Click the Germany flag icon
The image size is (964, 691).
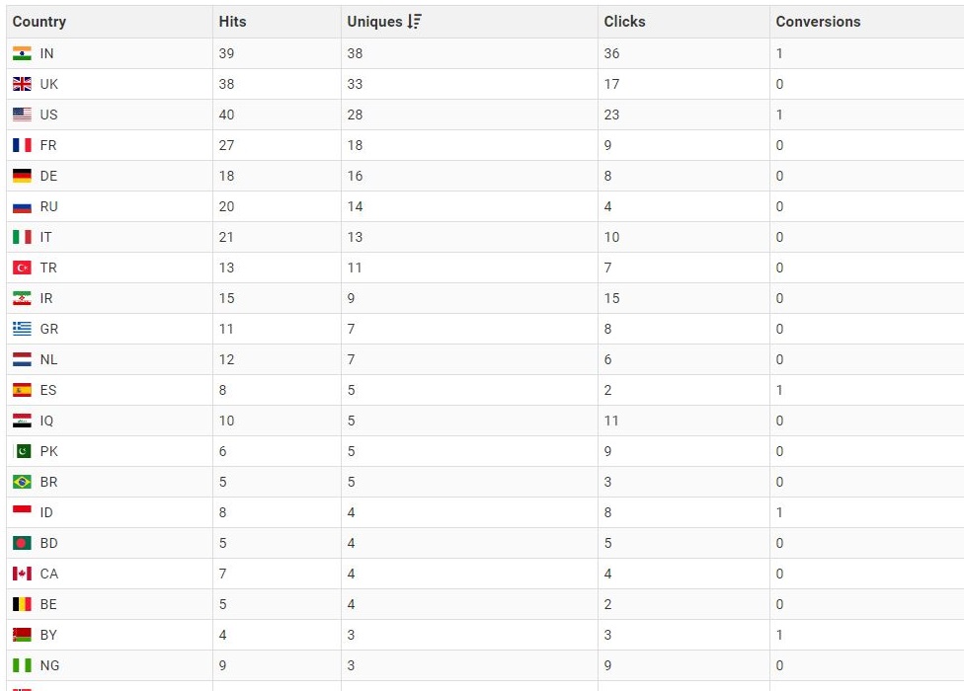(x=22, y=176)
